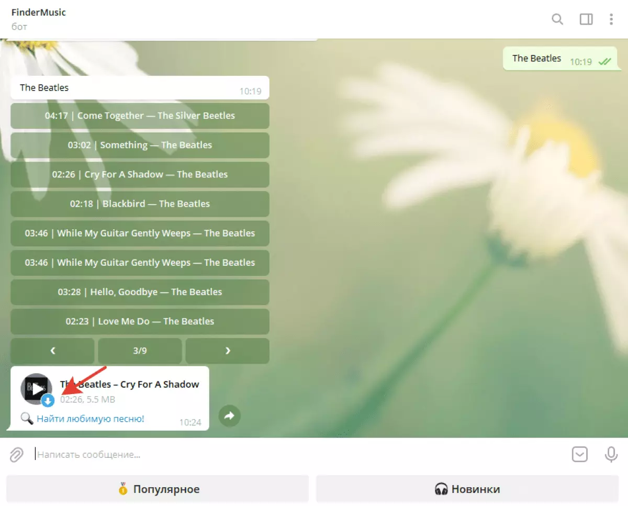Open search in the chat header
628x506 pixels.
(557, 19)
